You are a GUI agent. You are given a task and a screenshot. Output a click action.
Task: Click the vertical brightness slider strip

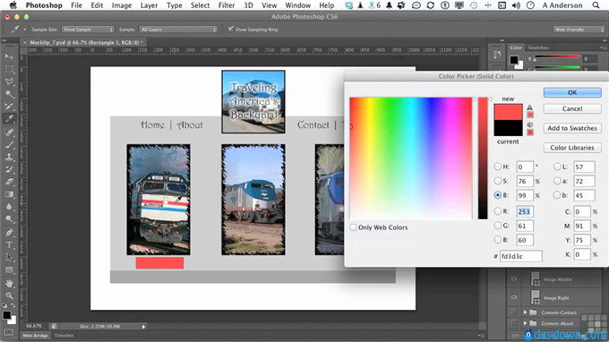click(483, 158)
